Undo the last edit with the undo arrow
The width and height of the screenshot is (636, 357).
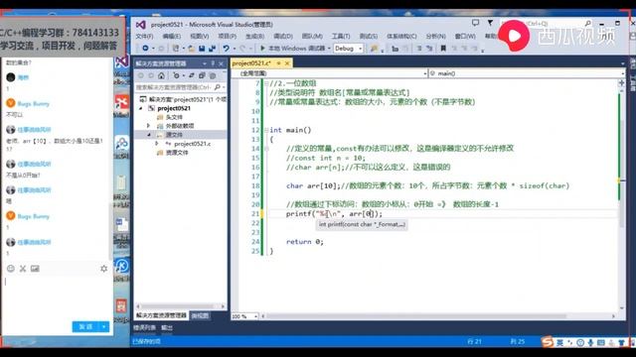[226, 49]
